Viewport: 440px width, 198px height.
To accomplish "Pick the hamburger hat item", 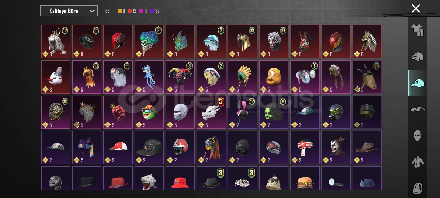I will [305, 178].
